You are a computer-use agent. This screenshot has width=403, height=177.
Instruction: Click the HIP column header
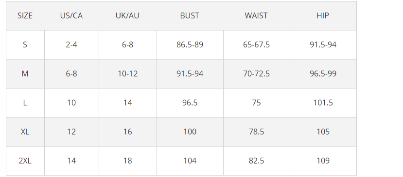pos(323,16)
